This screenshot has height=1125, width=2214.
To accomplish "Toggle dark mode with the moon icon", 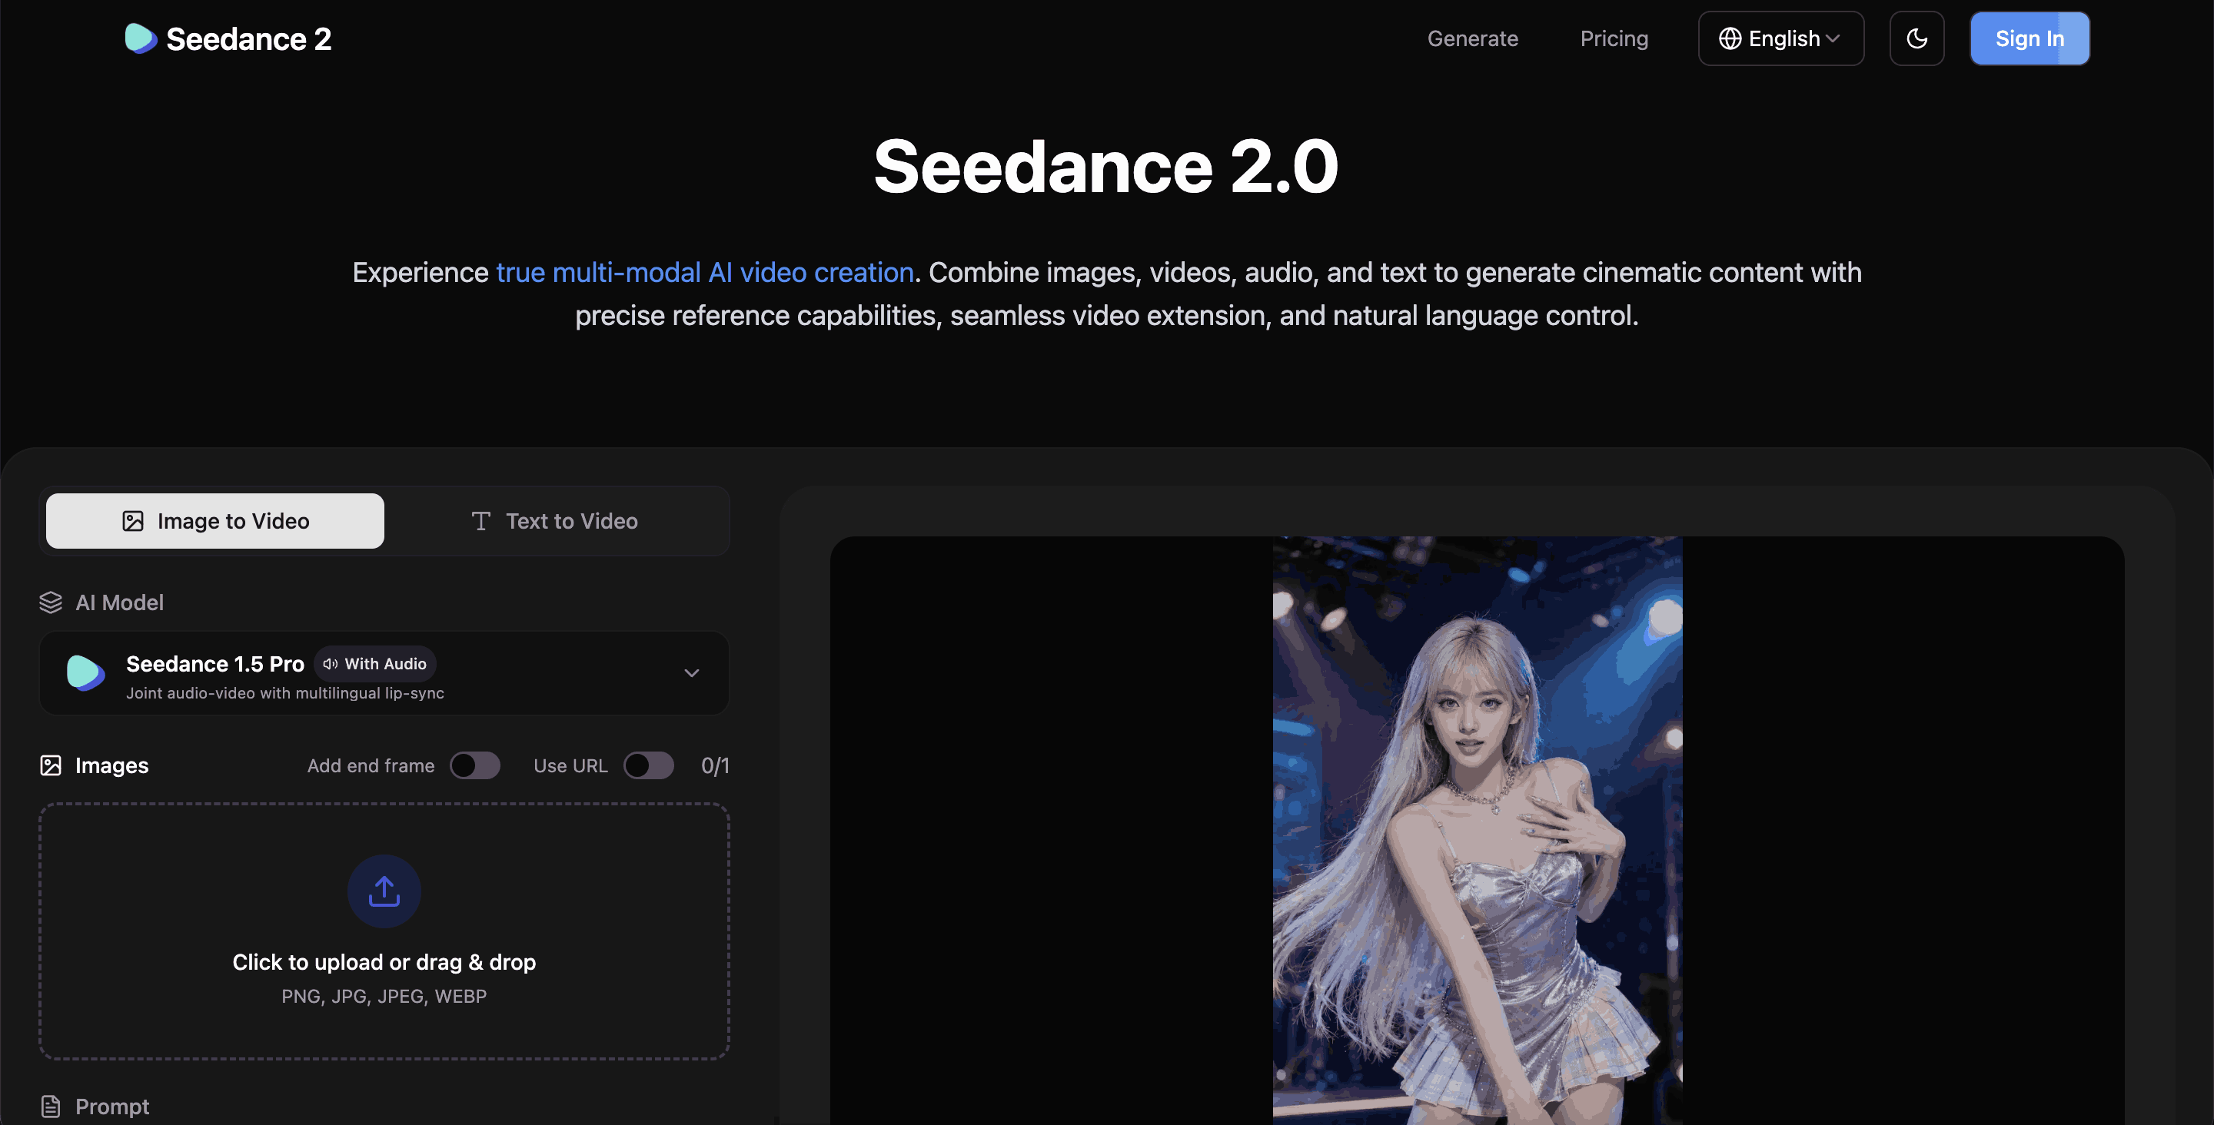I will (1916, 38).
